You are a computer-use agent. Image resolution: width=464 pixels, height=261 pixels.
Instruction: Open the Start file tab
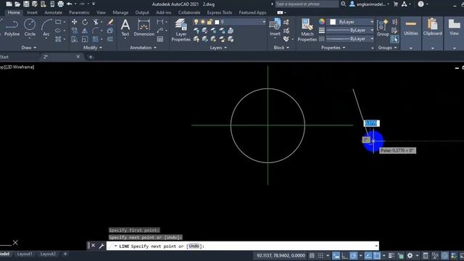(4, 57)
